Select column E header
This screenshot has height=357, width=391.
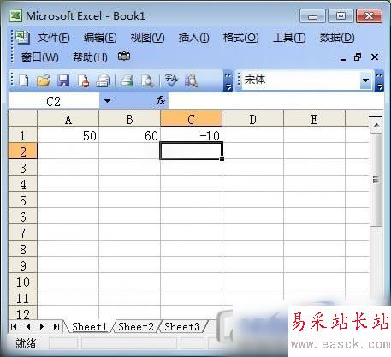(x=315, y=119)
